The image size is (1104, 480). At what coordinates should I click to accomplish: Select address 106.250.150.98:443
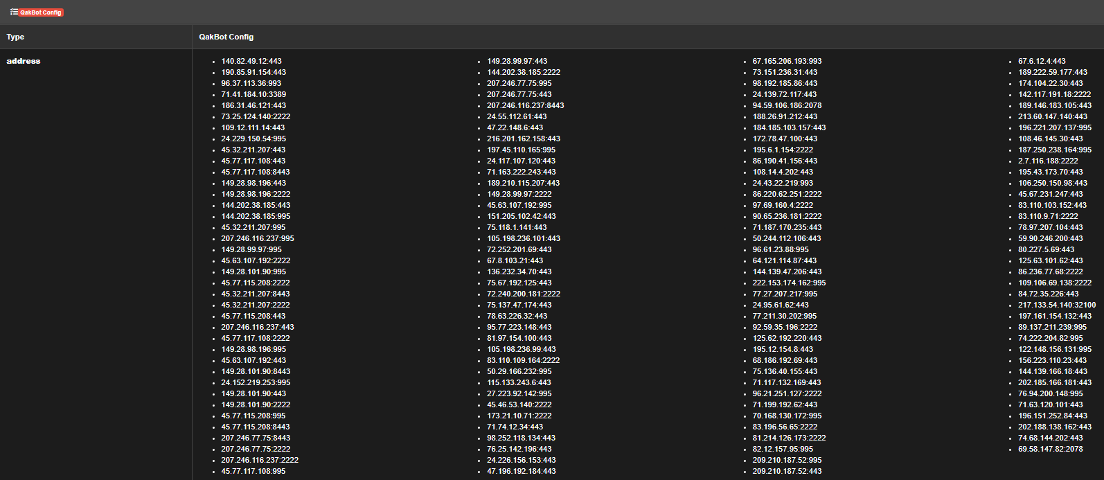tap(1053, 183)
